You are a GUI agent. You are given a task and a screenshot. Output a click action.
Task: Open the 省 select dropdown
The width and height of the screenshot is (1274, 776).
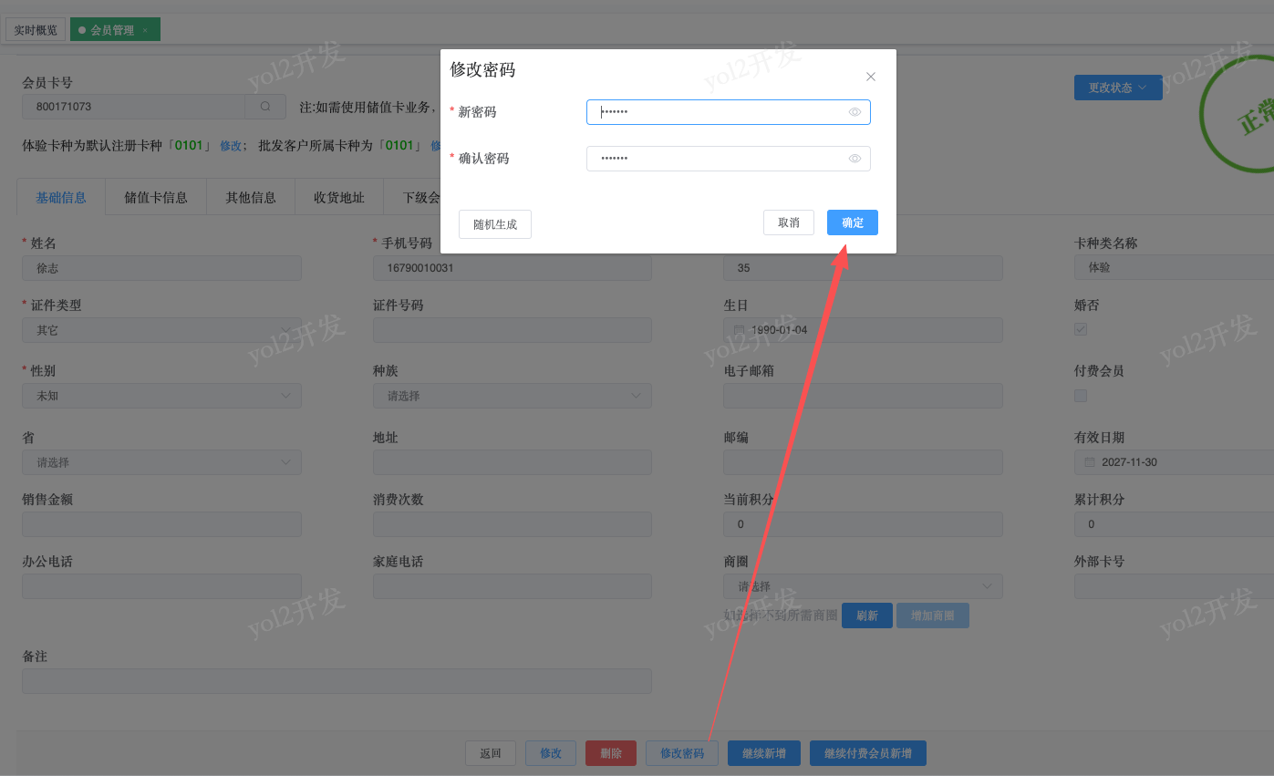161,462
